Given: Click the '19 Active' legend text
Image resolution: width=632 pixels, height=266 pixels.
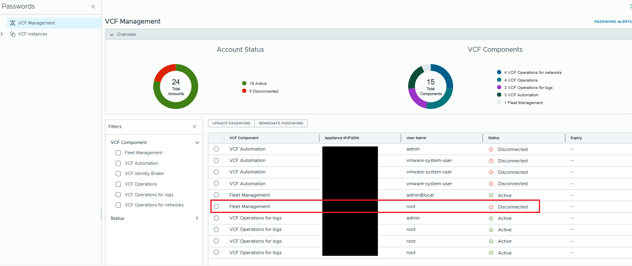Looking at the screenshot, I should [258, 84].
